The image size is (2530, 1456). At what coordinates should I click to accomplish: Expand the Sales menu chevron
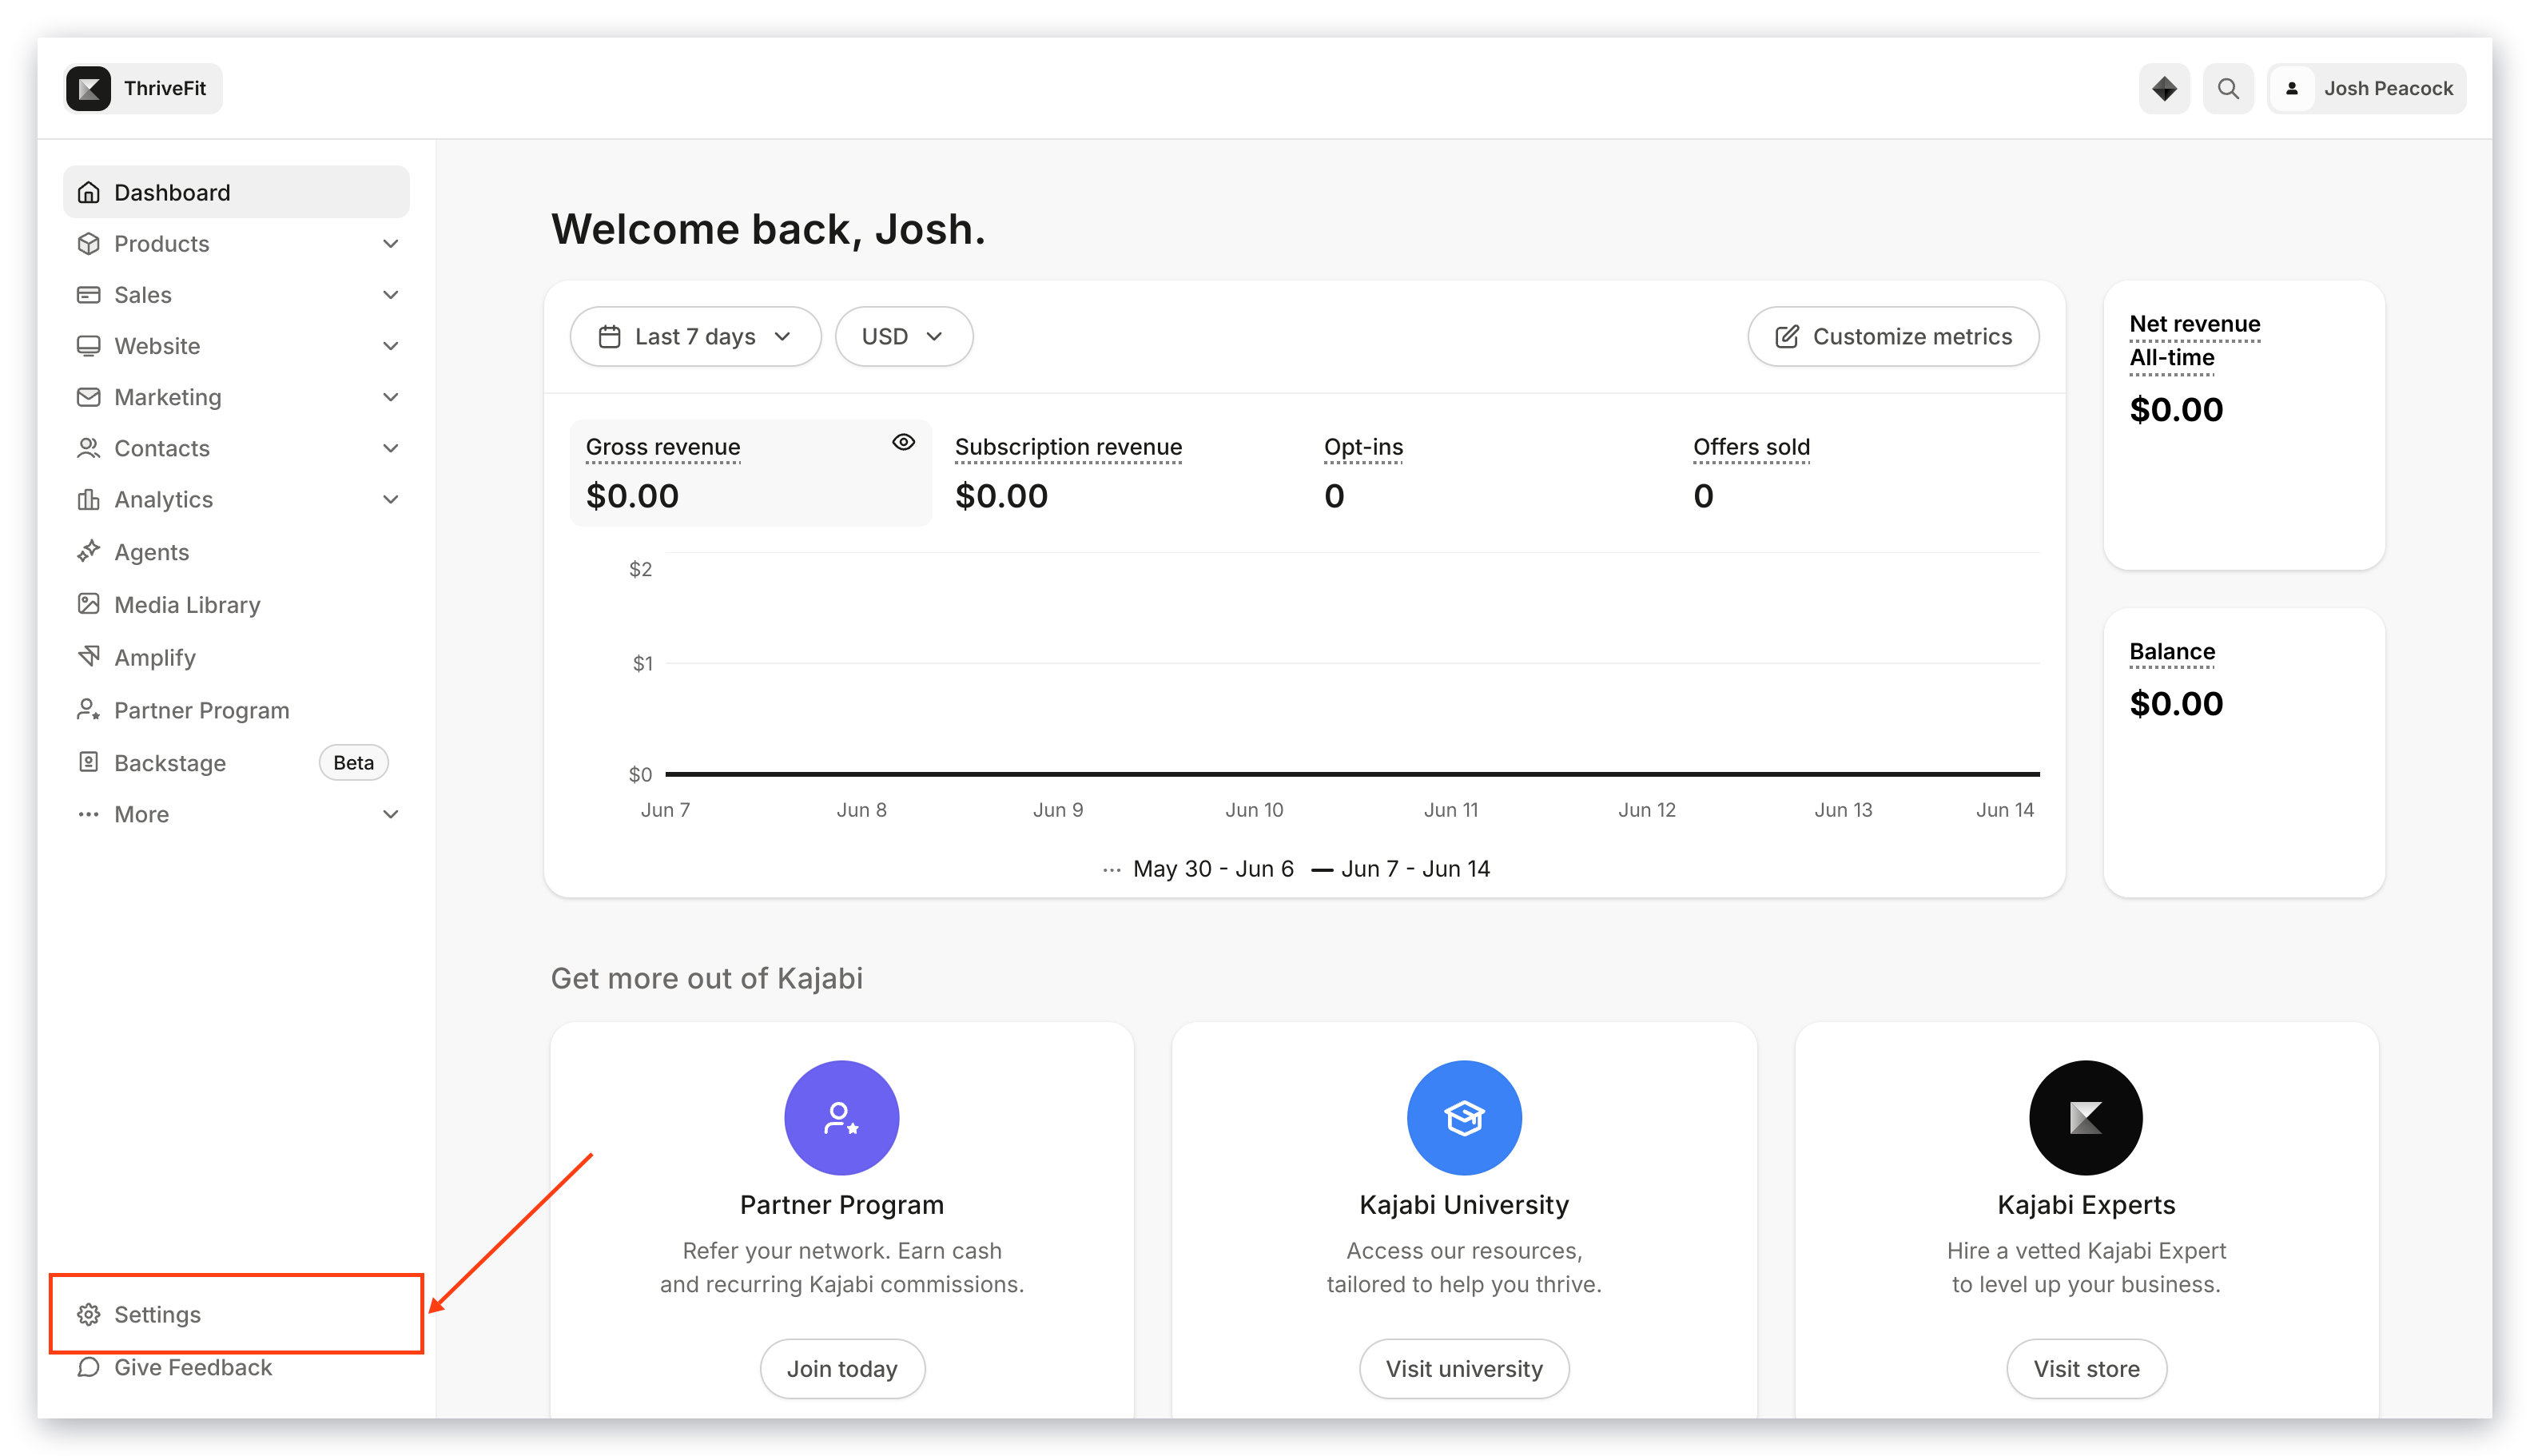(x=391, y=295)
